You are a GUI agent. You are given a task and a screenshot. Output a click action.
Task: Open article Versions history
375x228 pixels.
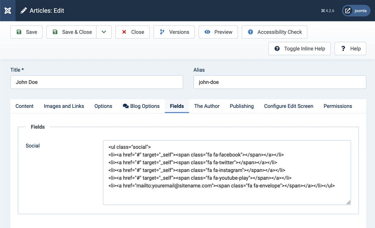click(x=174, y=32)
